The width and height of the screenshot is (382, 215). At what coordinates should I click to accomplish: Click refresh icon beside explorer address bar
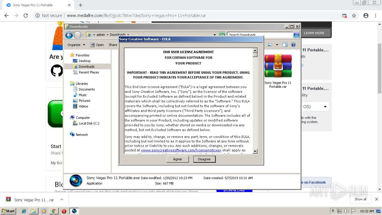[x=222, y=35]
